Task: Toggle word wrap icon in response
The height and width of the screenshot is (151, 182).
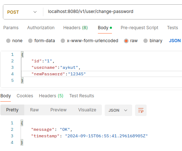Action: [141, 110]
